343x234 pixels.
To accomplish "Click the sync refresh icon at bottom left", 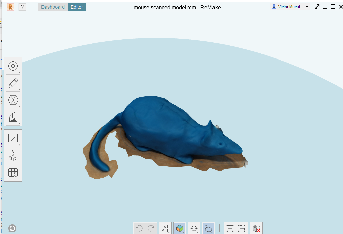I will tap(12, 228).
